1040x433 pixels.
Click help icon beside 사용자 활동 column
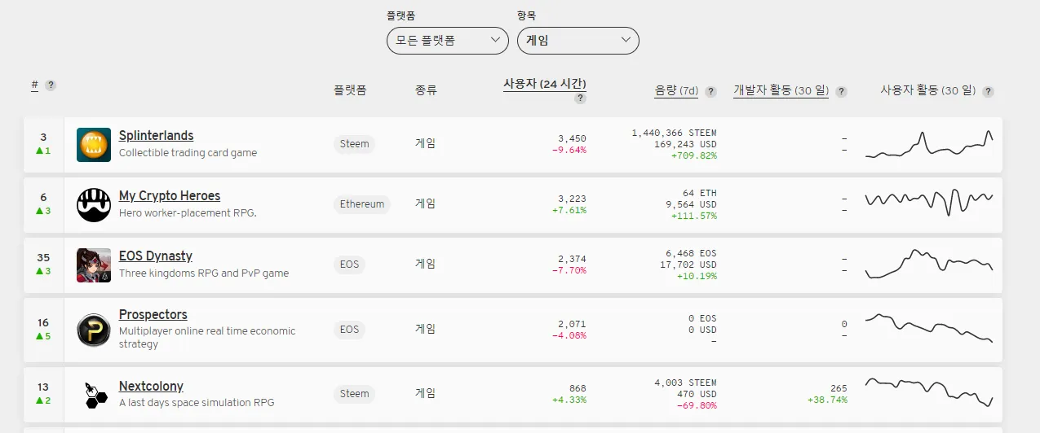(988, 92)
